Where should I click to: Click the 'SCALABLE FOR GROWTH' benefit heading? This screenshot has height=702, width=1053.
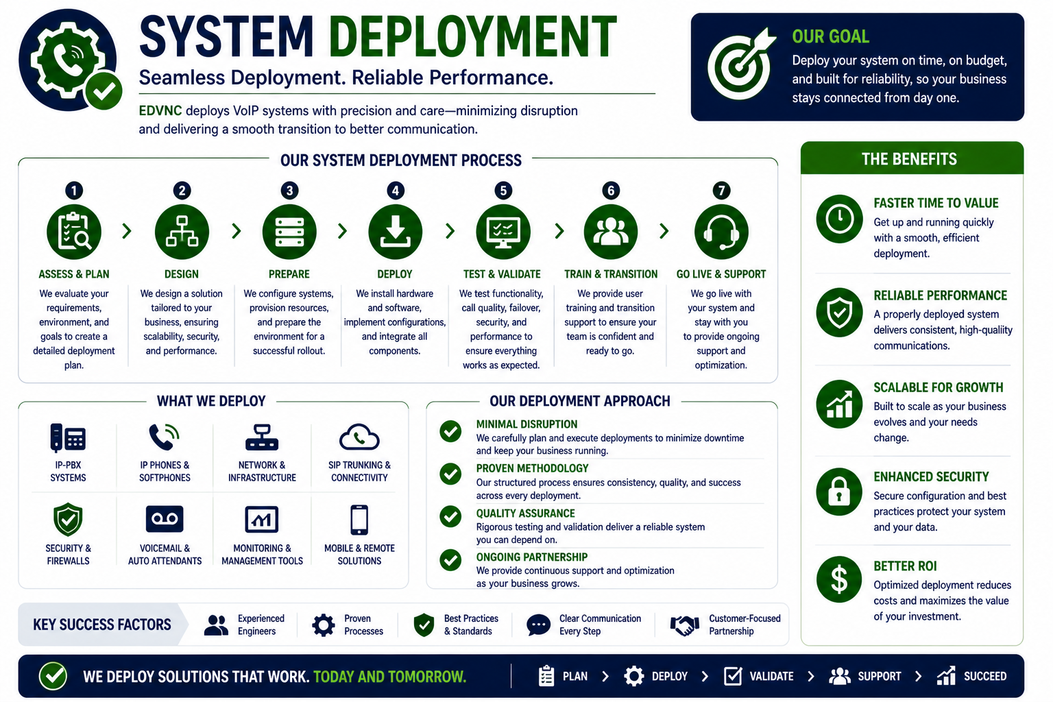coord(938,387)
